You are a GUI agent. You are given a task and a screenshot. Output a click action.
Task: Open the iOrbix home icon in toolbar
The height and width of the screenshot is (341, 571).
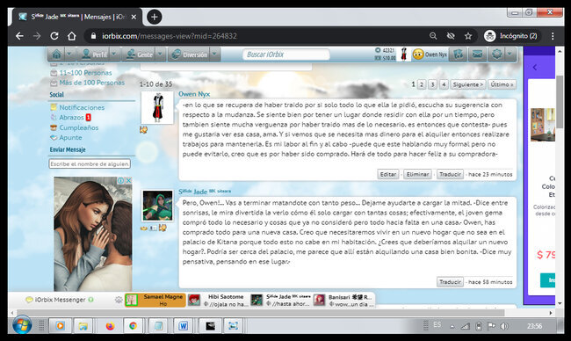pyautogui.click(x=57, y=54)
